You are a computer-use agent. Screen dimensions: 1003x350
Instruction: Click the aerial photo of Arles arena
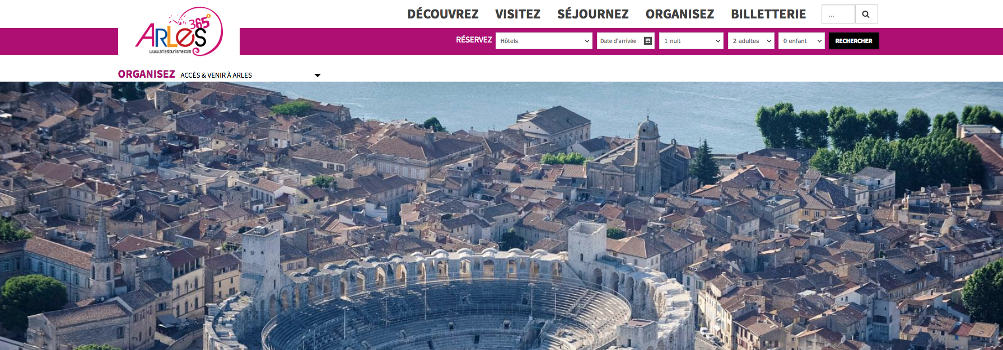(501, 216)
